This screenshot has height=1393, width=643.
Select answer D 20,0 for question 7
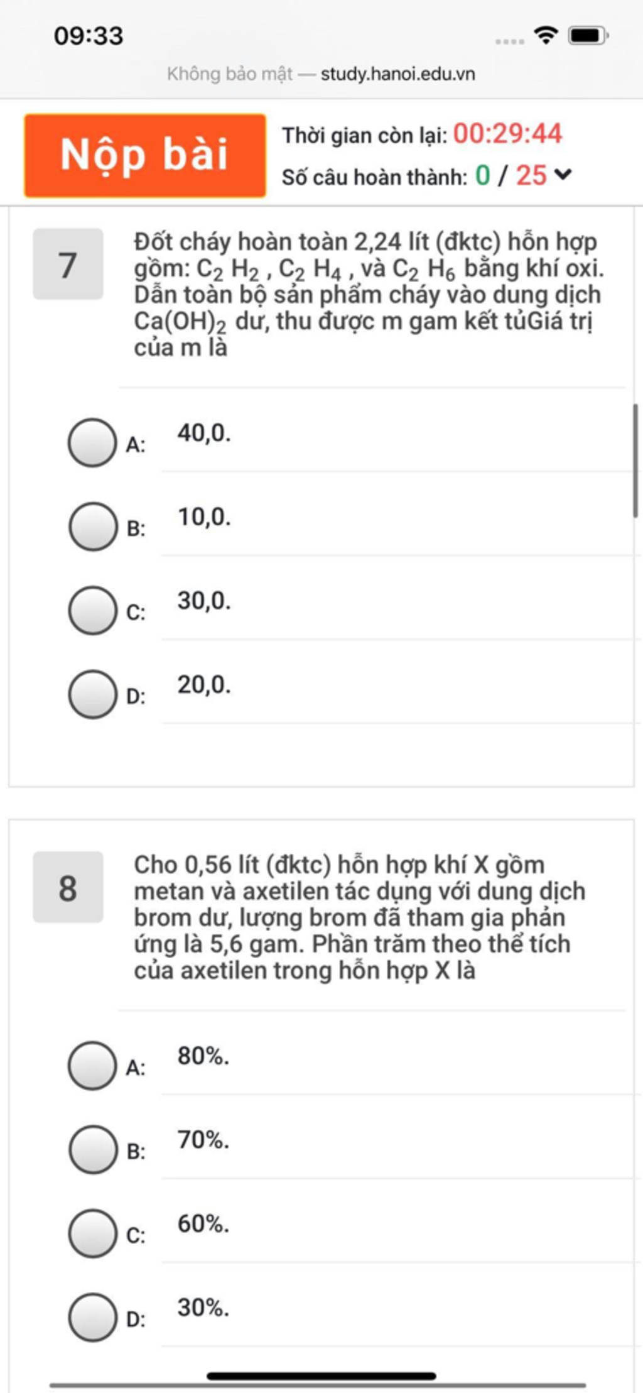[92, 694]
